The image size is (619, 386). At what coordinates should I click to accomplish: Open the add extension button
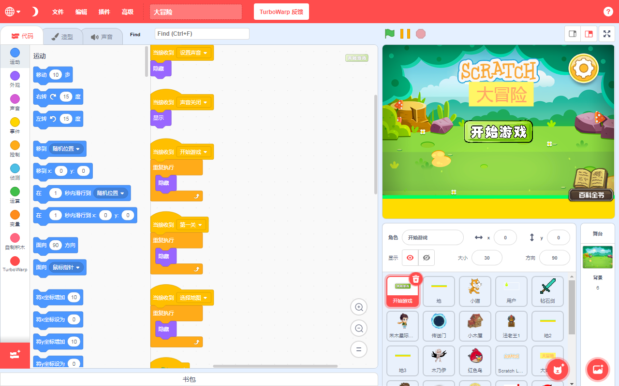[x=15, y=355]
